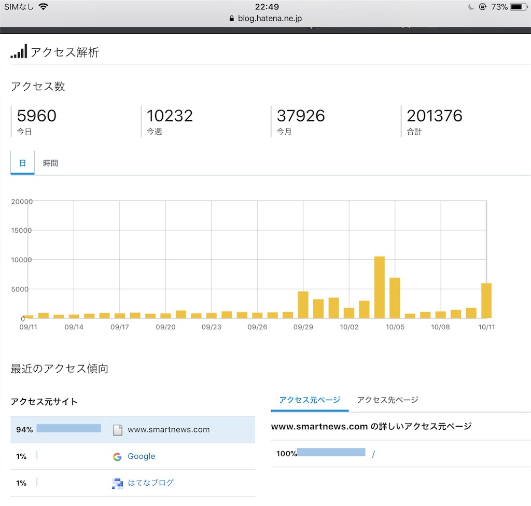Screen dimensions: 531x506
Task: Tap the Do Not Disturb moon icon
Action: 471,7
